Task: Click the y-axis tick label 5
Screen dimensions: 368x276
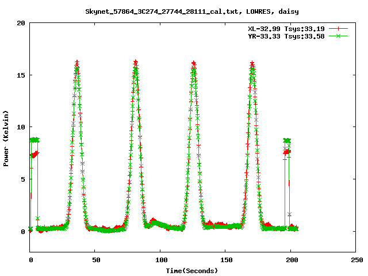Action: pyautogui.click(x=23, y=179)
